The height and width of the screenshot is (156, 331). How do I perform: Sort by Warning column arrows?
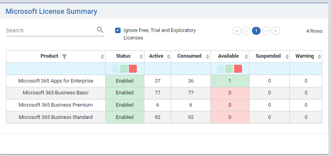tap(320, 56)
